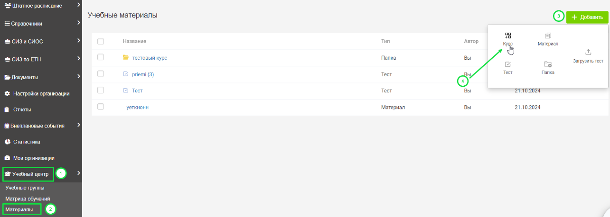
Task: Click the test icon next to priemi (3)
Action: tap(126, 74)
